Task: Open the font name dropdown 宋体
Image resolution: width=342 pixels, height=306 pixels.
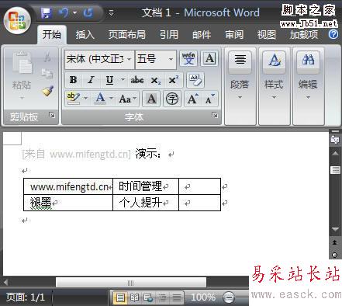Action: pyautogui.click(x=99, y=59)
